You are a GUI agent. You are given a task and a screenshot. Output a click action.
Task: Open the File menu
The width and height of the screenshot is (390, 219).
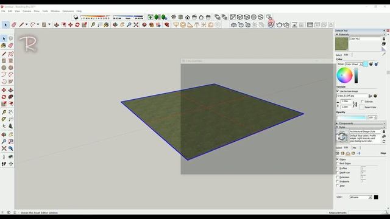(3, 11)
